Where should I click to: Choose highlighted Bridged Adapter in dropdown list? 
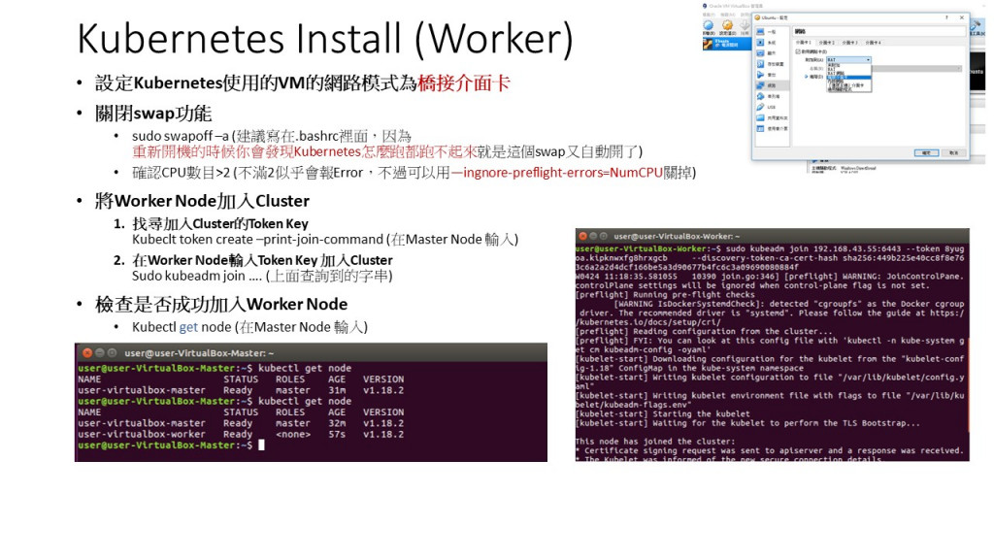point(848,78)
